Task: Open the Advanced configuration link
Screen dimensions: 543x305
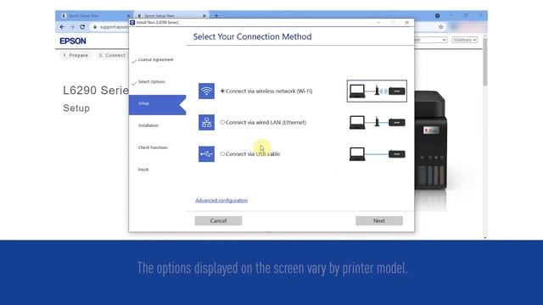Action: [x=221, y=200]
